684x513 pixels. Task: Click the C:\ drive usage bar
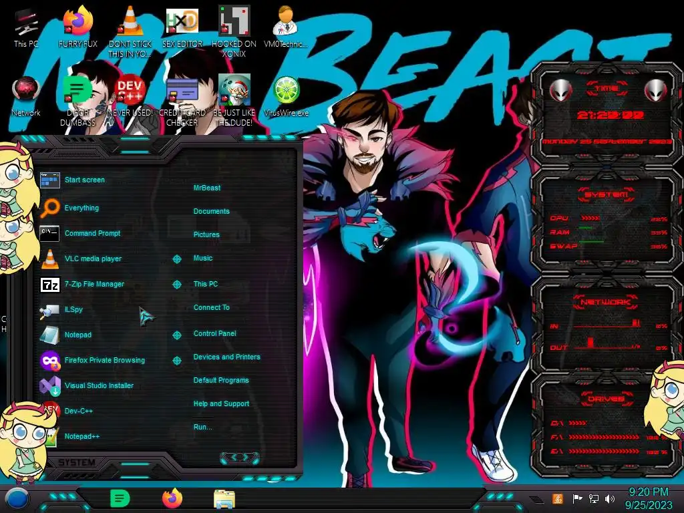pos(577,423)
